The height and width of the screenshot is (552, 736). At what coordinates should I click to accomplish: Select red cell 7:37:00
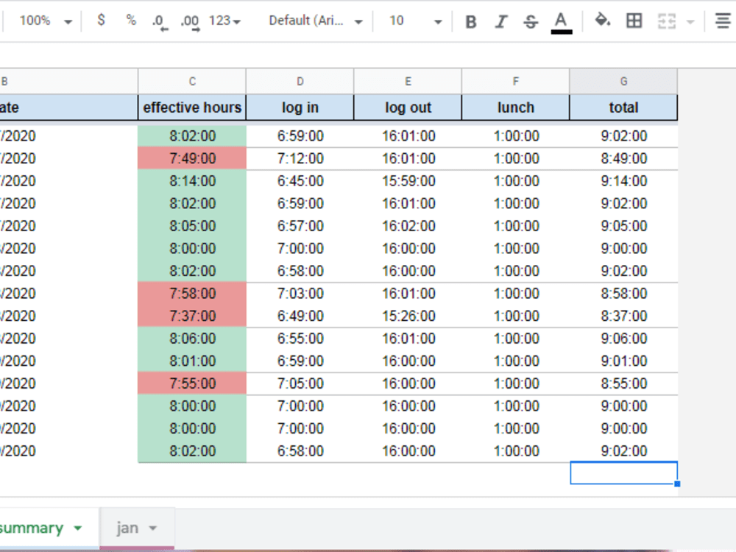(x=192, y=316)
